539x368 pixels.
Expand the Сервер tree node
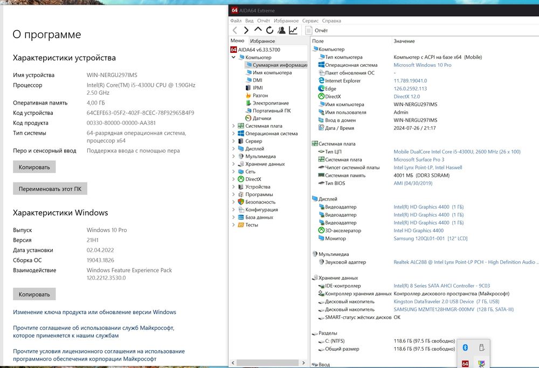tap(234, 141)
